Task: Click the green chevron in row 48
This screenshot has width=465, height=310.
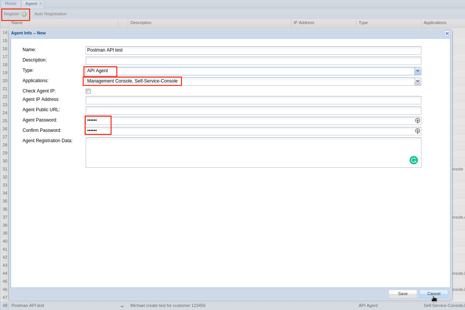Action: pyautogui.click(x=122, y=306)
